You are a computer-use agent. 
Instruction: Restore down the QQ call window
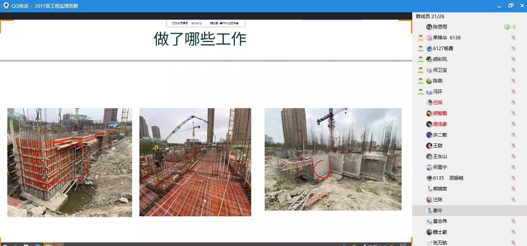pyautogui.click(x=511, y=6)
